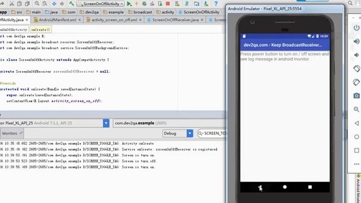361x203 pixels.
Task: Close the activity_screen_on_off.xml tab
Action: click(x=140, y=20)
